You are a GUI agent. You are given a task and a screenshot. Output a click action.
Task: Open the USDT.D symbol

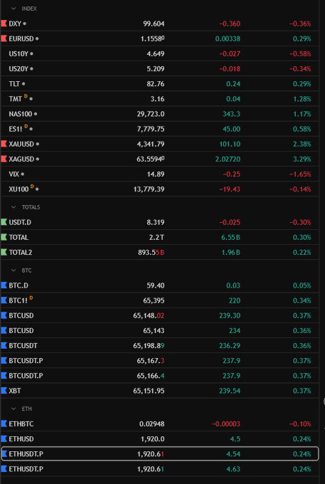tap(20, 222)
